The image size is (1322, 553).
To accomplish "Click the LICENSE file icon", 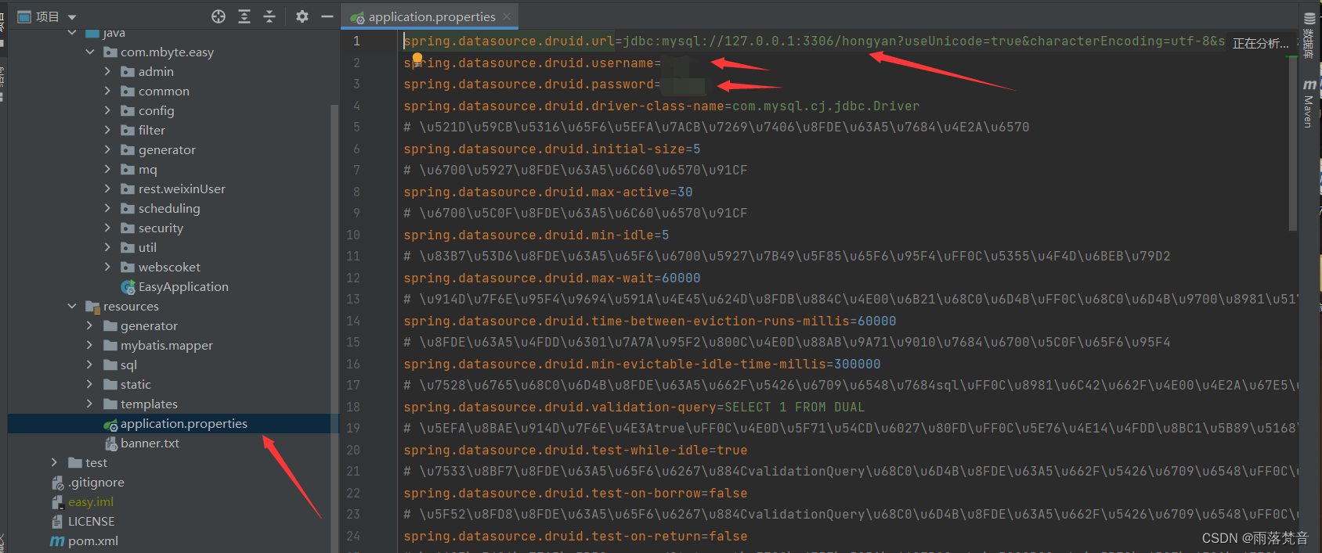I will 57,521.
